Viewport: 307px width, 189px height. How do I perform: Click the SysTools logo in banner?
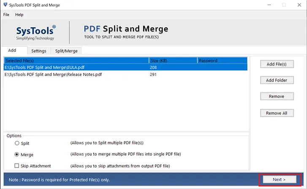(x=35, y=32)
